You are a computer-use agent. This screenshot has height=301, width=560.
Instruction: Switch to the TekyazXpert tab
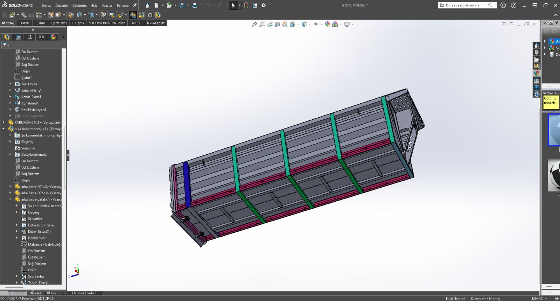pyautogui.click(x=155, y=23)
